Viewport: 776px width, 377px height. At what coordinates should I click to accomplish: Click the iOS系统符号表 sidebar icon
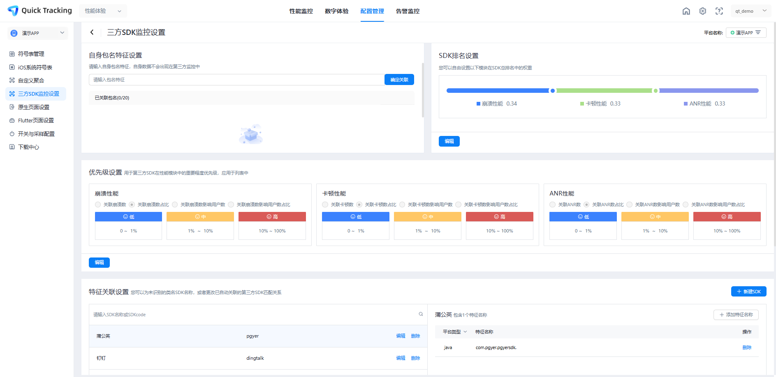click(12, 67)
